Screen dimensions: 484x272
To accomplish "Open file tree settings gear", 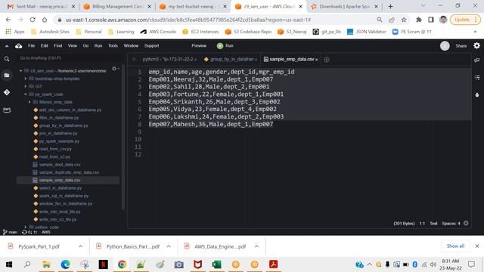I will (114, 69).
